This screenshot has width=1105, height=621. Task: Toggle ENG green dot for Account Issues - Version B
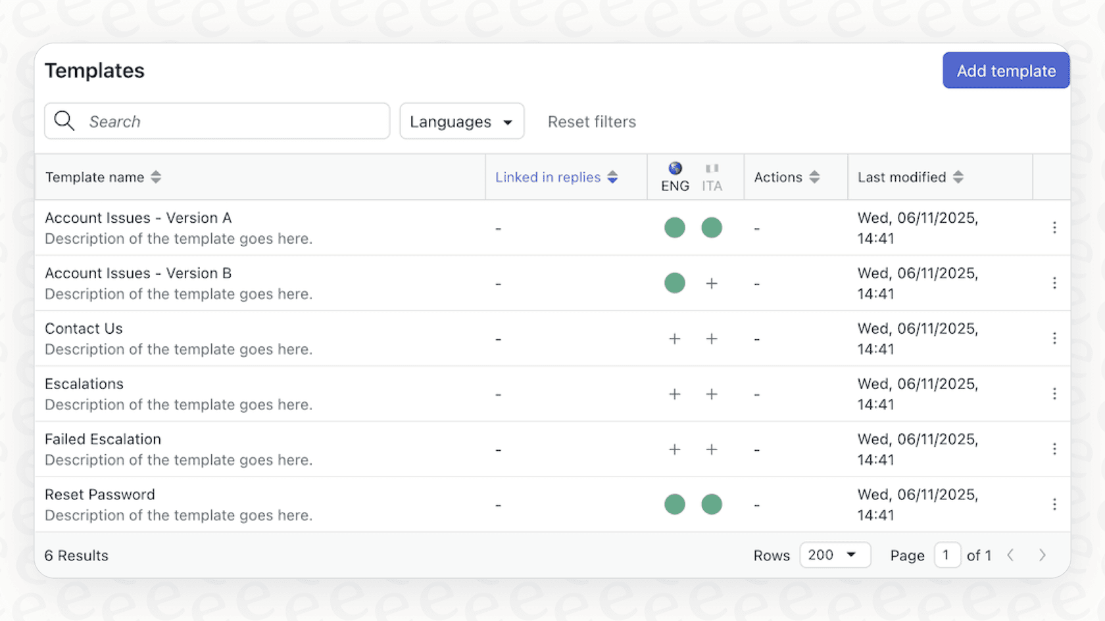(x=674, y=283)
